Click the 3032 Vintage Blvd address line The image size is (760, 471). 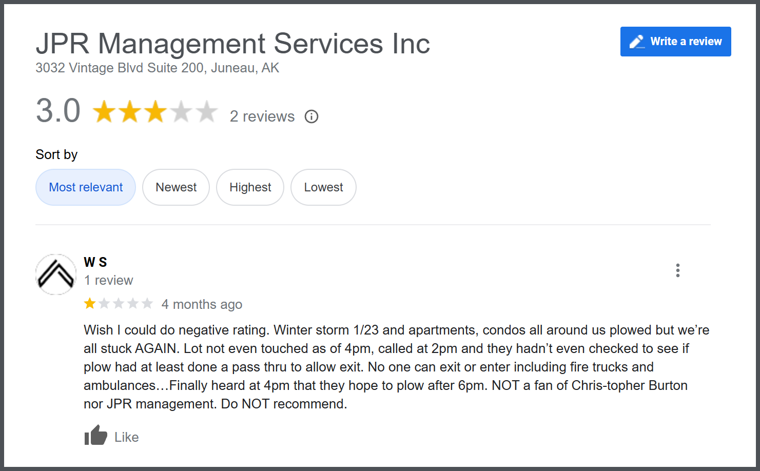[157, 68]
